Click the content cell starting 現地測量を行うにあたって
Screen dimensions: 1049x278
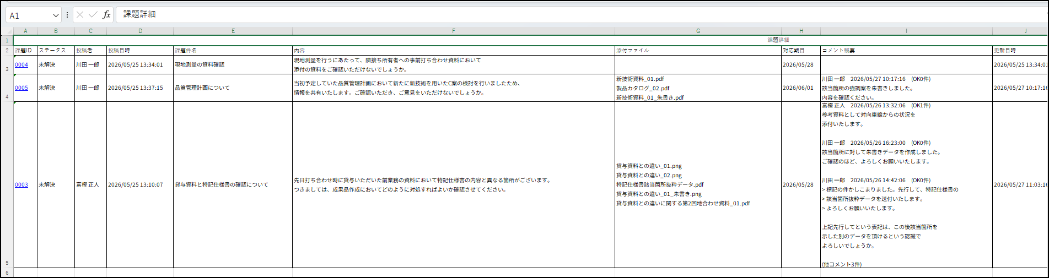(454, 65)
